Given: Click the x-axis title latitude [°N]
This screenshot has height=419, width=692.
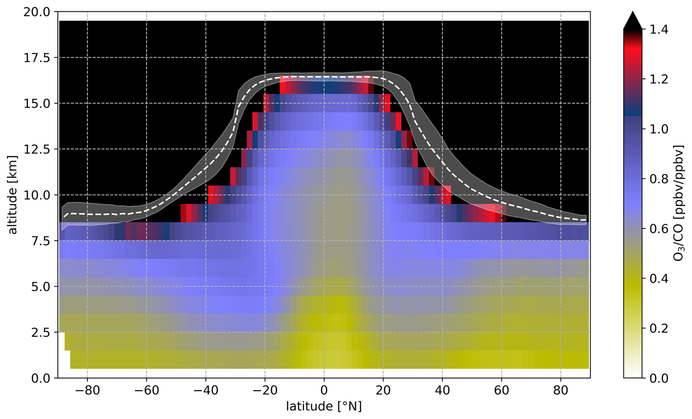Looking at the screenshot, I should (x=324, y=406).
